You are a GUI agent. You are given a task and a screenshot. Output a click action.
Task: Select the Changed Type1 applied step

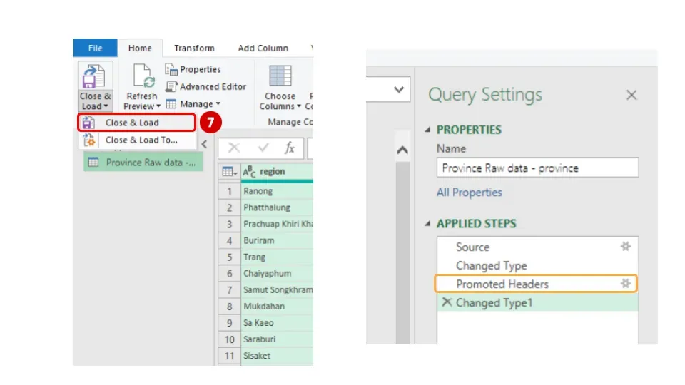click(x=537, y=302)
